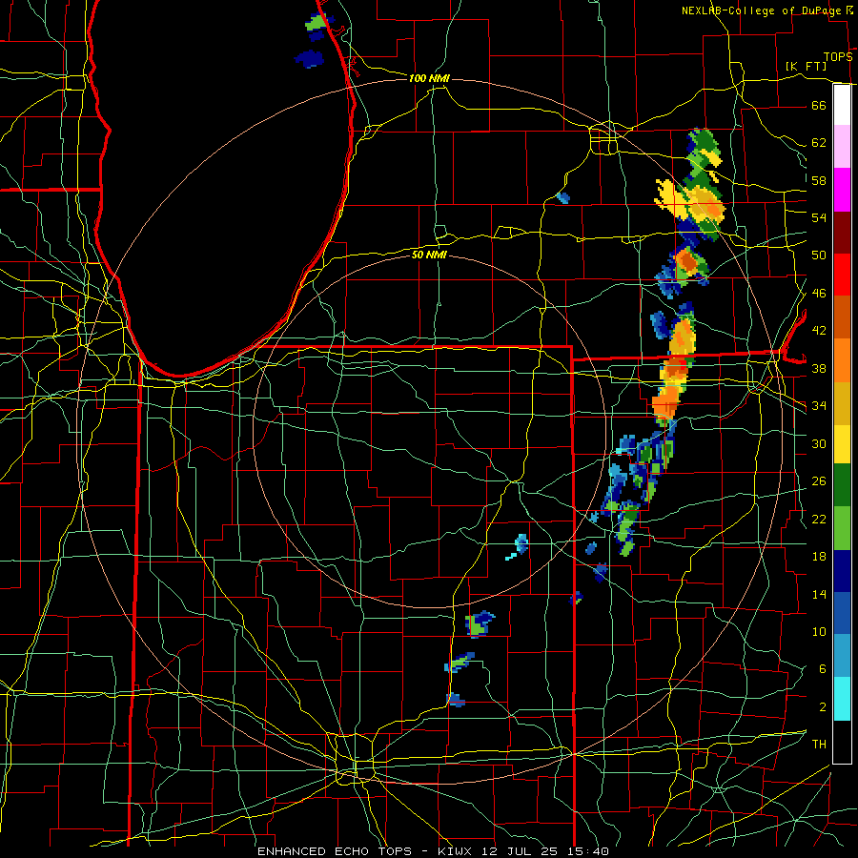858x858 pixels.
Task: Click the legend label 22
Action: (819, 519)
